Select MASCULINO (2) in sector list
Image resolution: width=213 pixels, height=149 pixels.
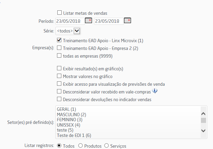click(71, 115)
